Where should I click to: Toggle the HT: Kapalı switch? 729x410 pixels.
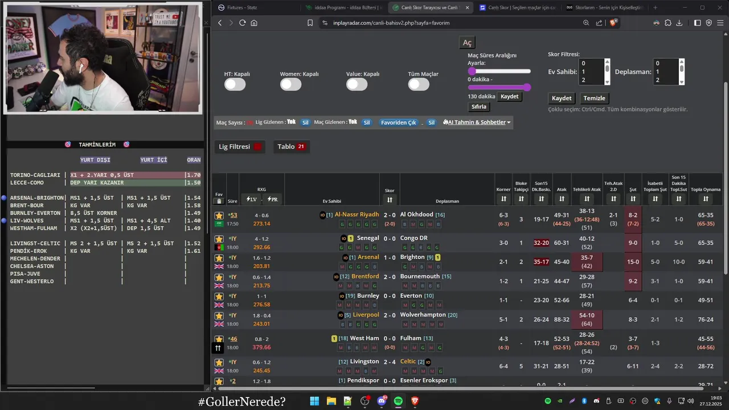click(235, 84)
